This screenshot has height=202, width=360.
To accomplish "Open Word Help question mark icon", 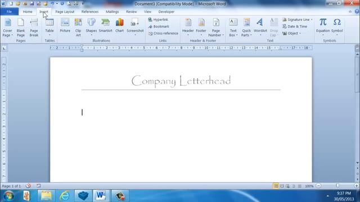I will pyautogui.click(x=357, y=11).
